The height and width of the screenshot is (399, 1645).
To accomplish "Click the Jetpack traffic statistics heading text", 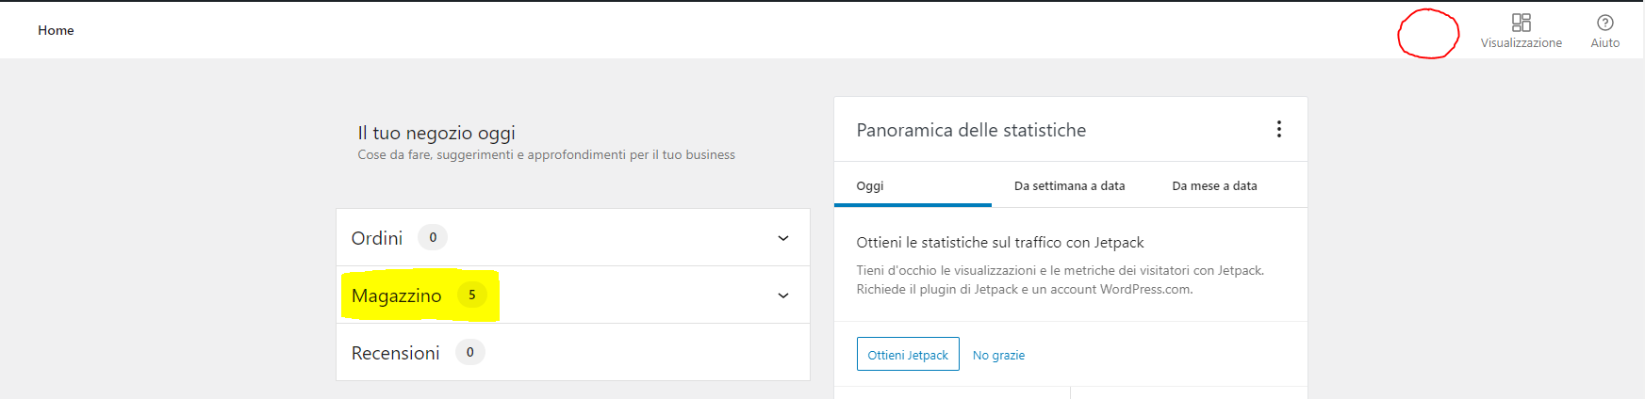I will [x=1000, y=242].
